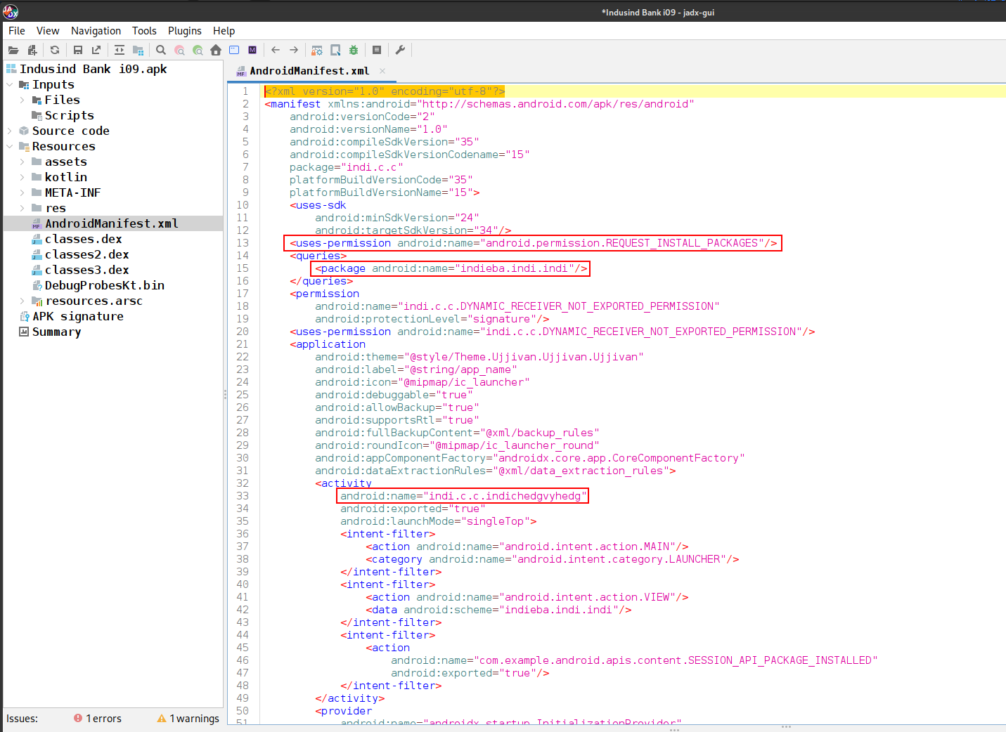Screen dimensions: 1006x732
Task: Expand the res folder
Action: [22, 208]
